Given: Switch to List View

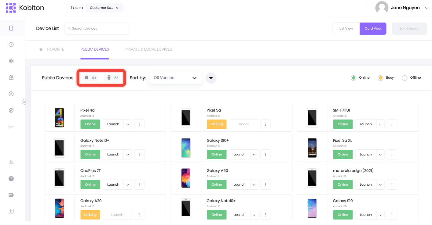Looking at the screenshot, I should click(x=346, y=28).
